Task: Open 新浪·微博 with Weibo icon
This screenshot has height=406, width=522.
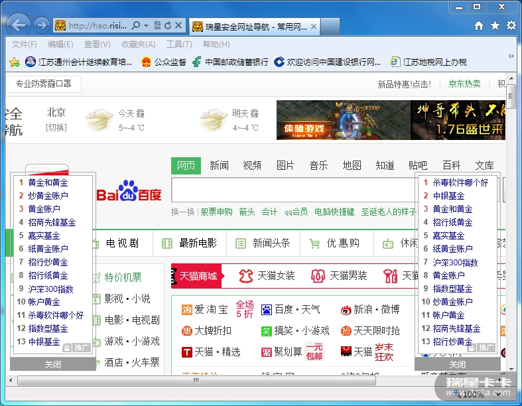Action: 370,310
